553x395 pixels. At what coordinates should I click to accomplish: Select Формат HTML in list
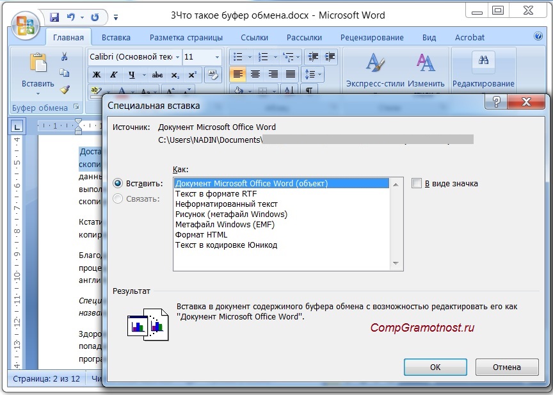point(282,235)
